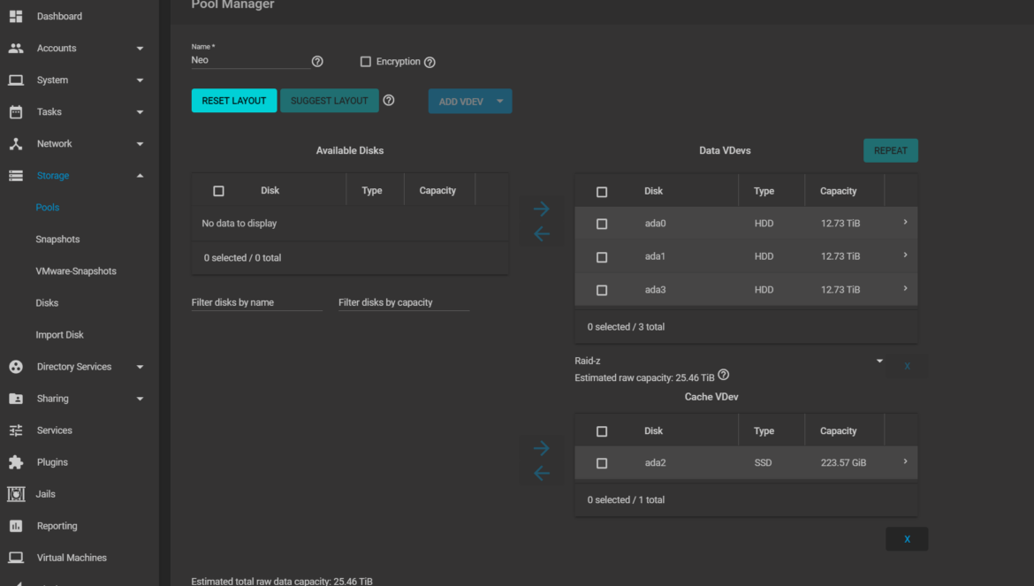Remove the Cache VDev with its X button
The height and width of the screenshot is (586, 1034).
click(x=907, y=539)
